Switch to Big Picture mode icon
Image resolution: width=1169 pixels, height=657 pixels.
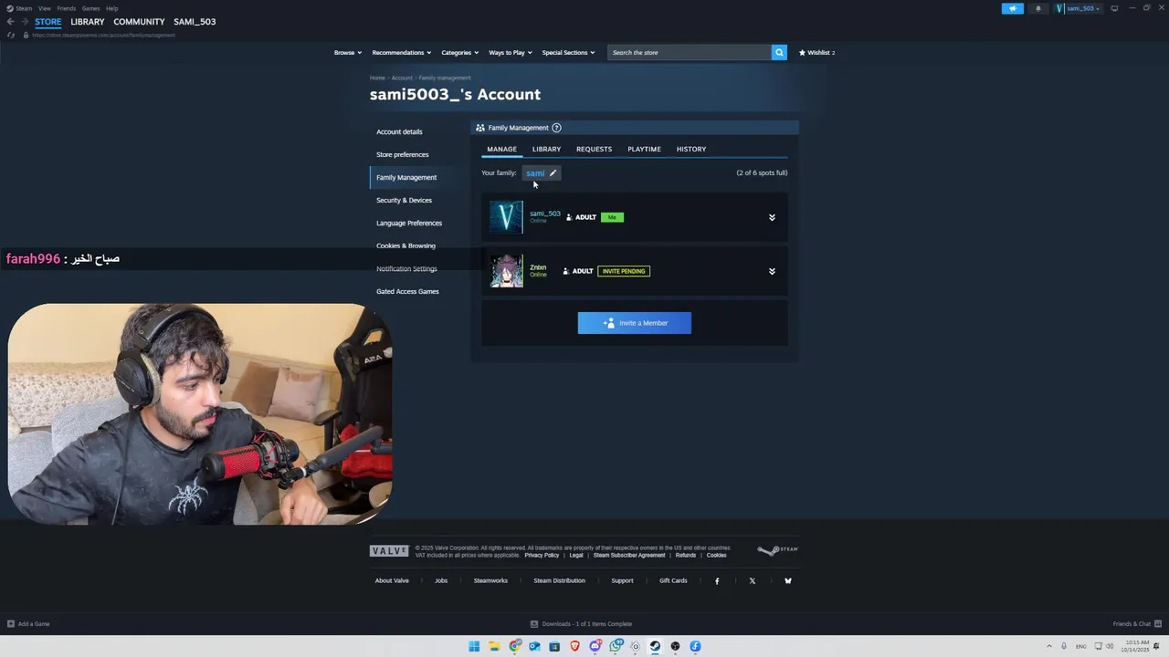click(1114, 8)
